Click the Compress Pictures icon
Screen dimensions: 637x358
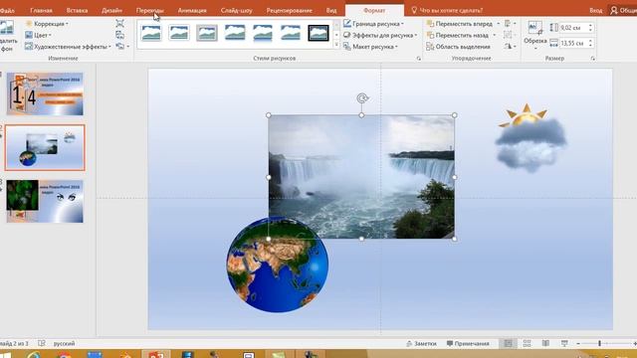(x=119, y=24)
